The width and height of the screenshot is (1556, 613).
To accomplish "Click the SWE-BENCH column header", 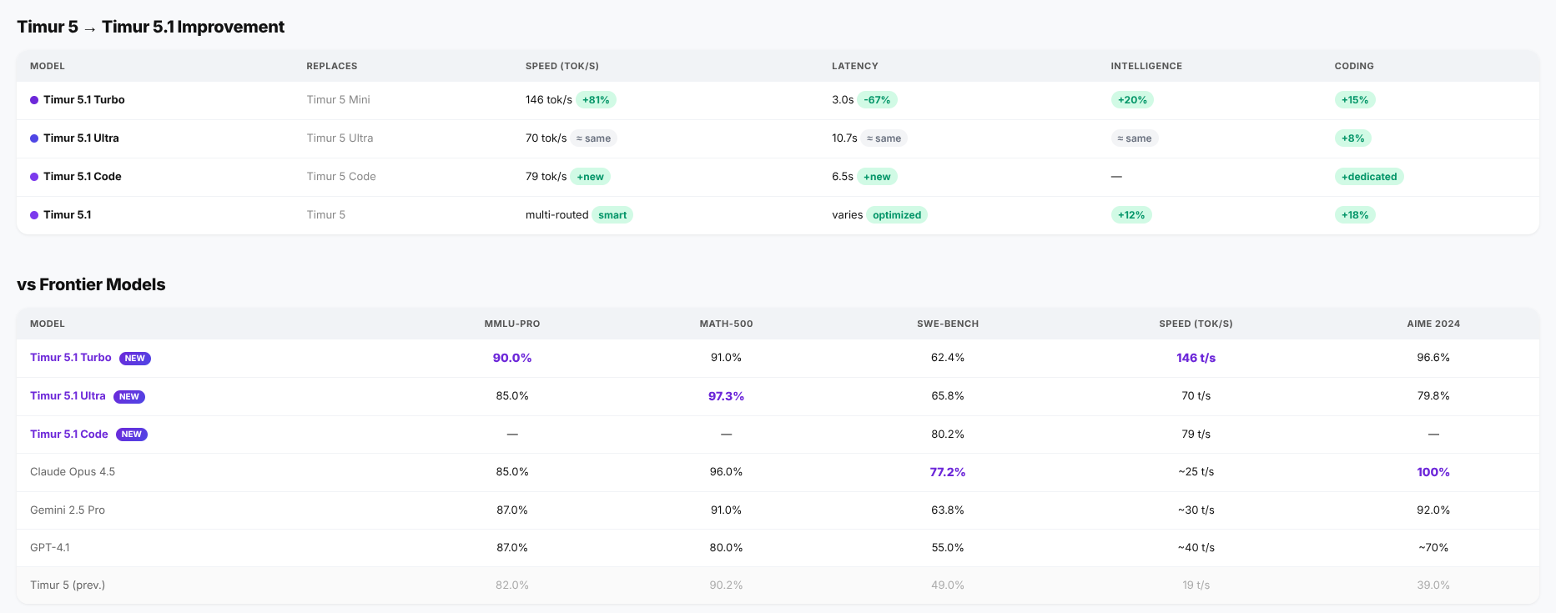I will [948, 324].
